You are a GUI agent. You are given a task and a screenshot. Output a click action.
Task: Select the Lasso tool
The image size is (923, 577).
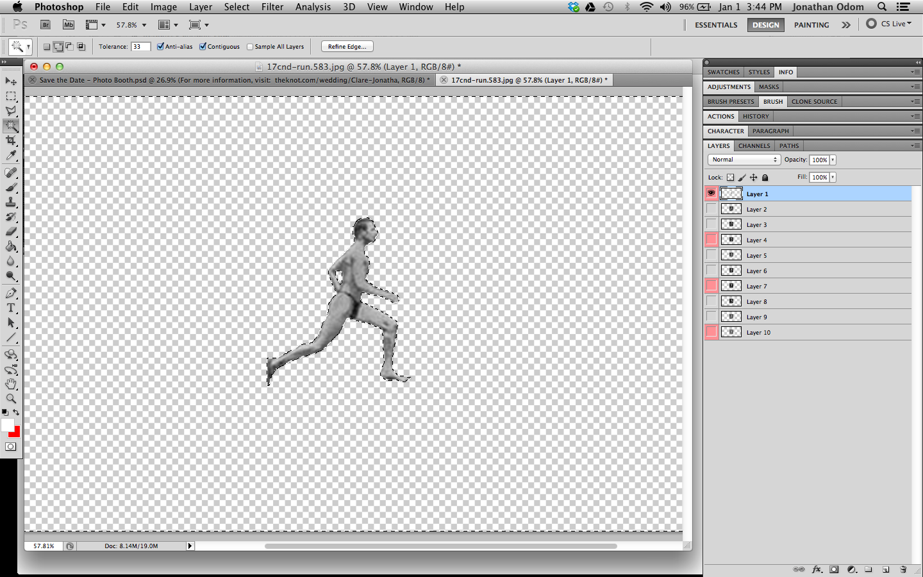point(10,110)
